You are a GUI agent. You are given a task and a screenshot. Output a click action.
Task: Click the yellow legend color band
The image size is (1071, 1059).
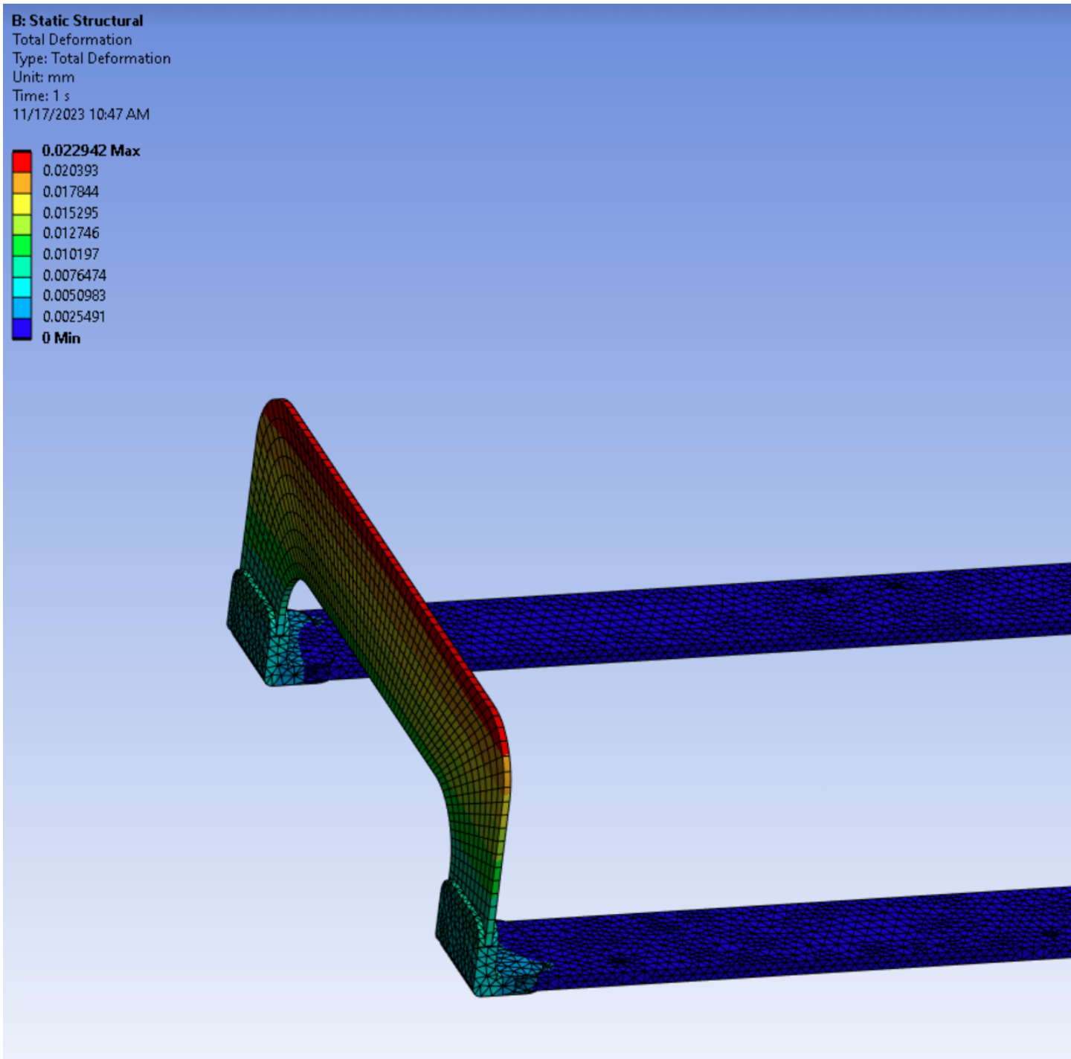pos(22,204)
